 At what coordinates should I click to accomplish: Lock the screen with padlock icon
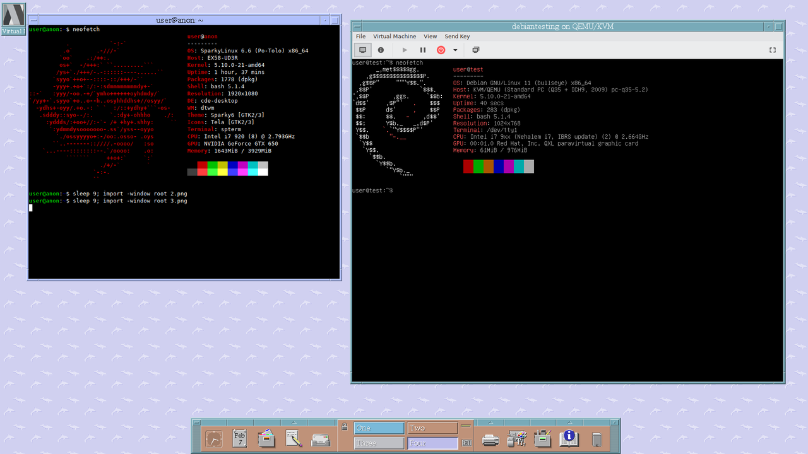pyautogui.click(x=344, y=427)
